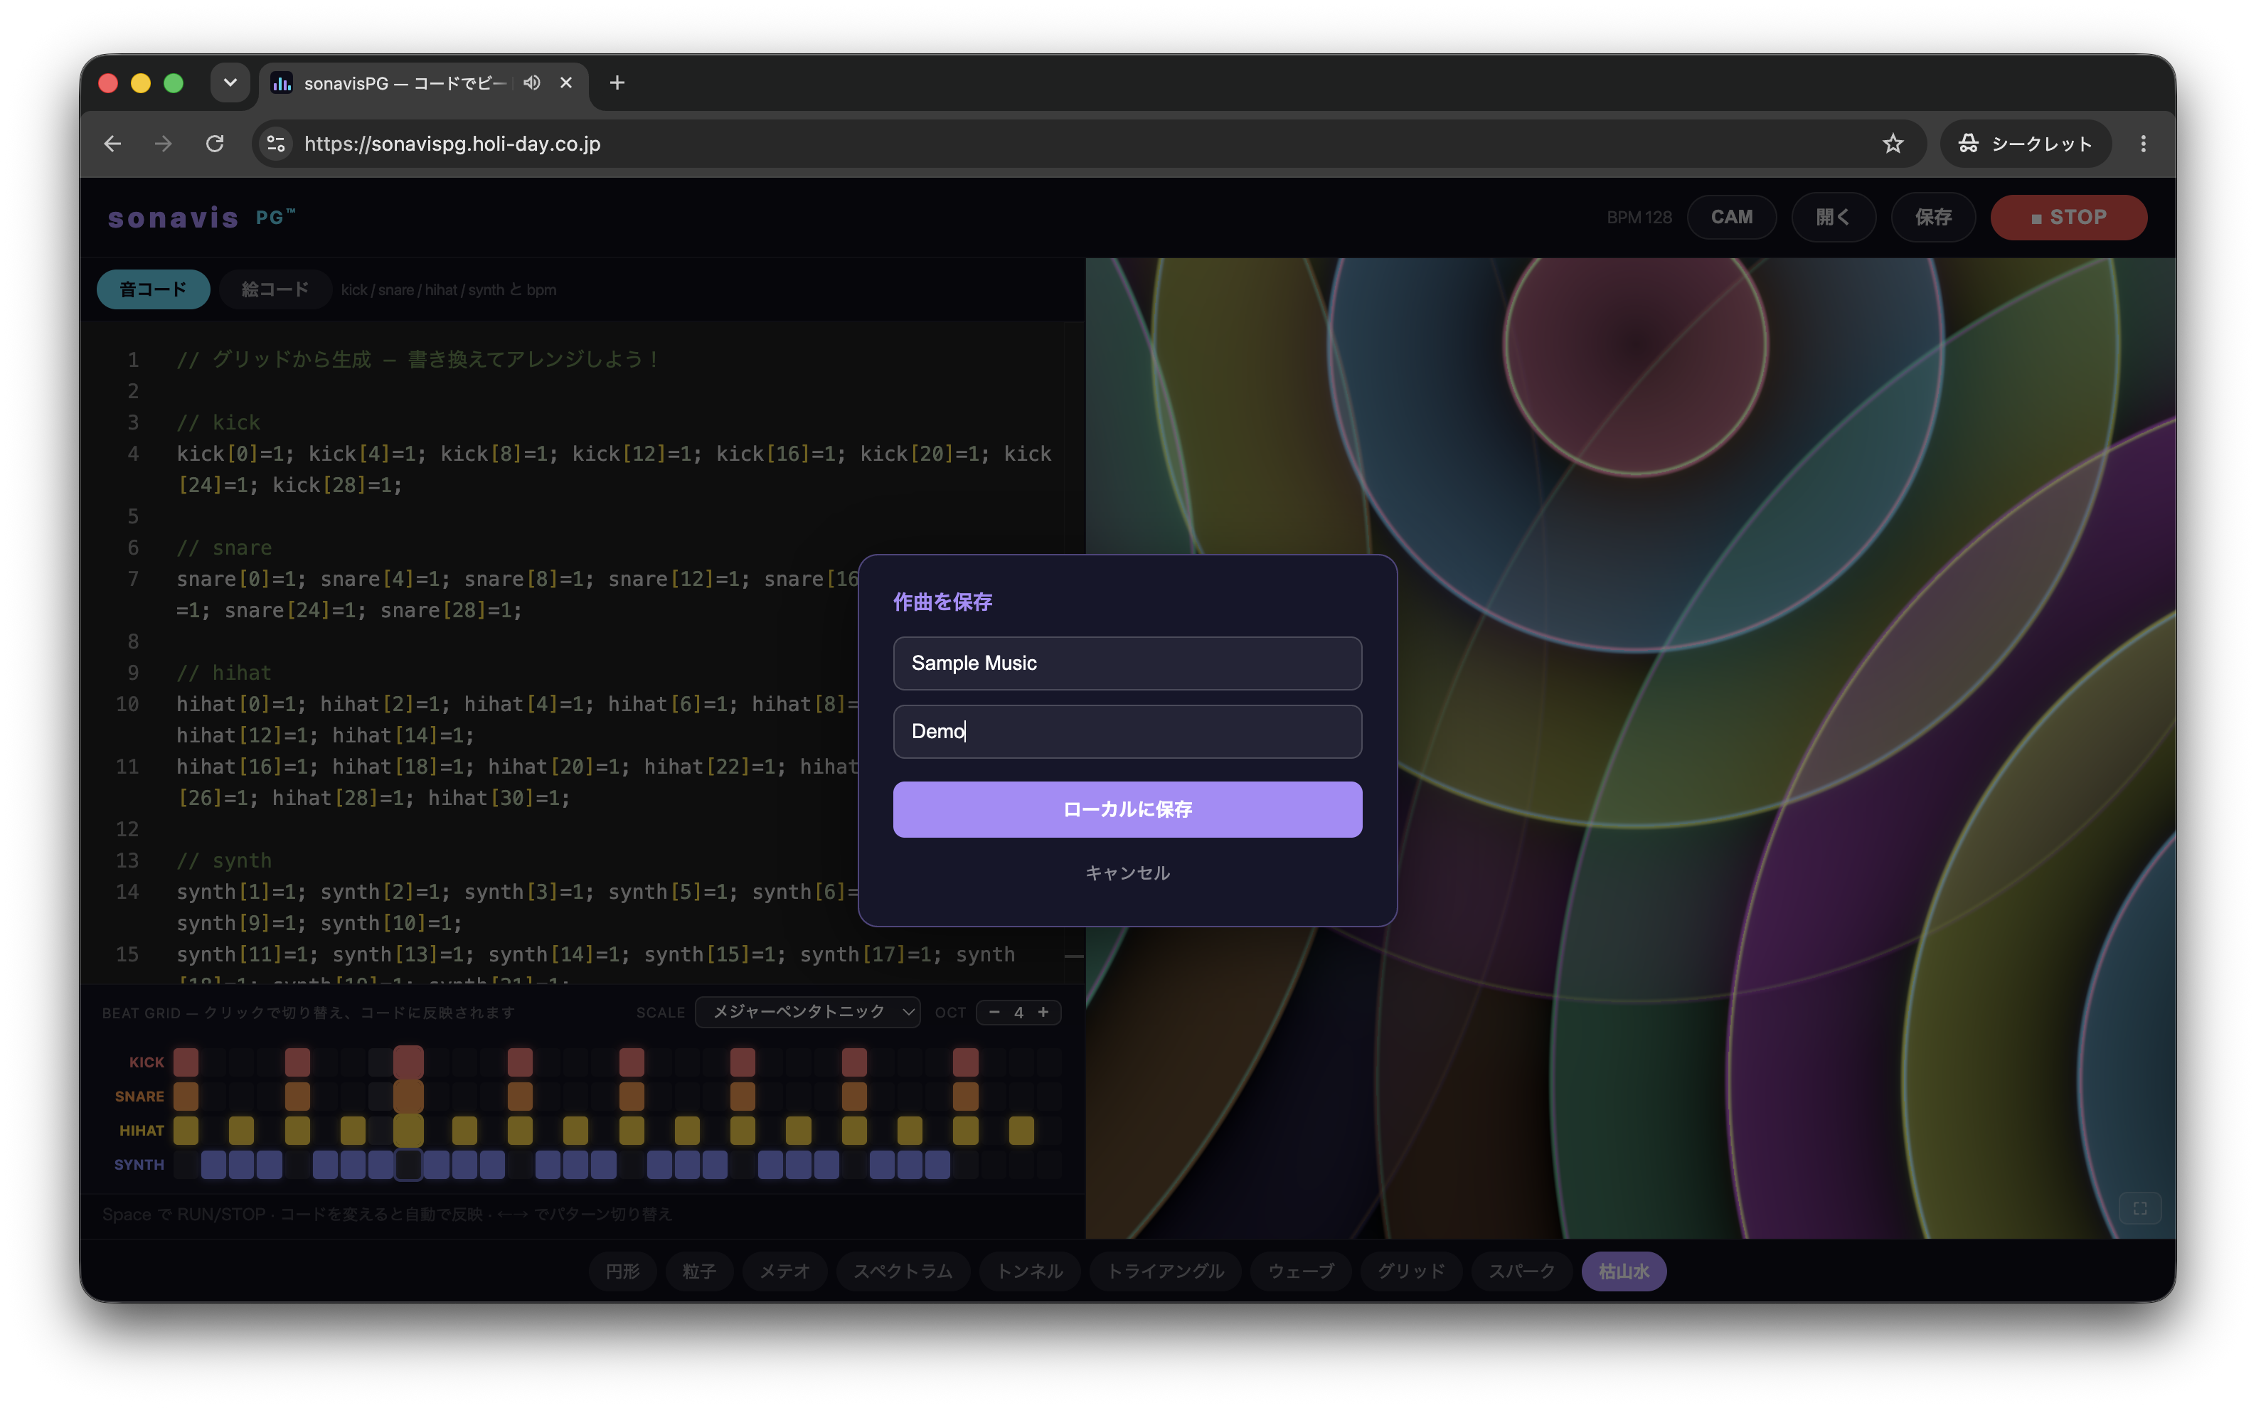Select the 円形 visual pattern
Image resolution: width=2256 pixels, height=1408 pixels.
tap(622, 1270)
